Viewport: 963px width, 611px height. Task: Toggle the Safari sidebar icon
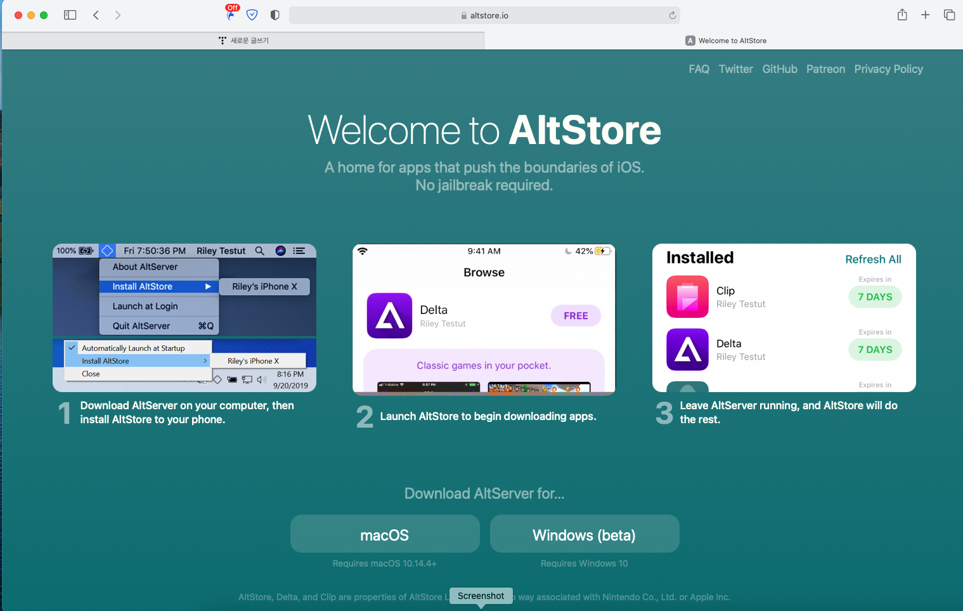(70, 15)
